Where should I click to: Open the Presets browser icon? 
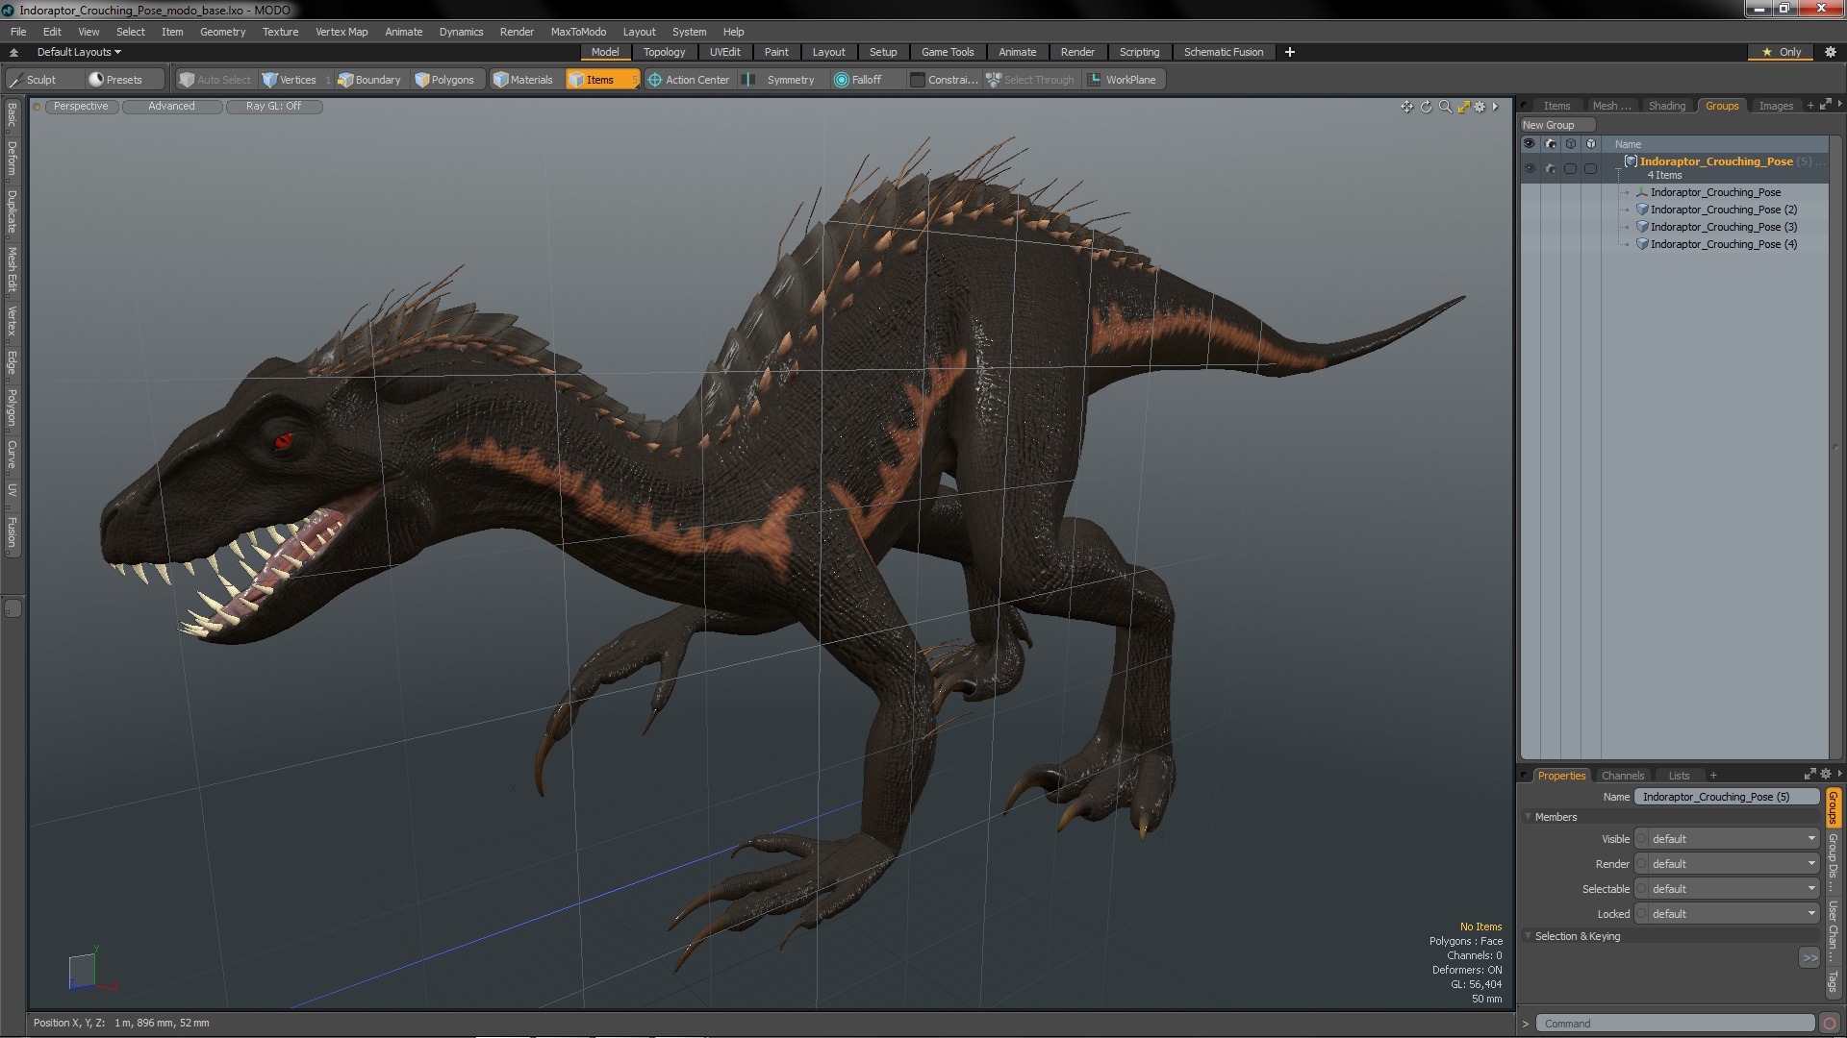(95, 80)
